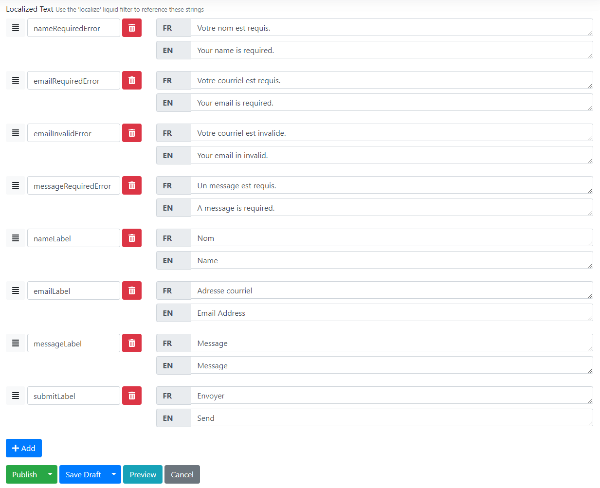Viewport: 600px width, 488px height.
Task: Click the Preview button
Action: pyautogui.click(x=143, y=474)
